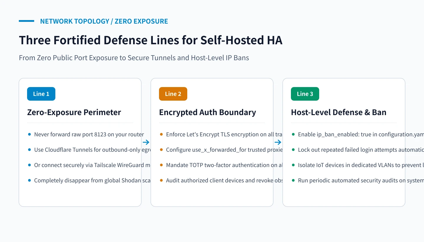Click 'Completely disappear from global Shodan' bullet
The height and width of the screenshot is (242, 424).
tap(92, 180)
